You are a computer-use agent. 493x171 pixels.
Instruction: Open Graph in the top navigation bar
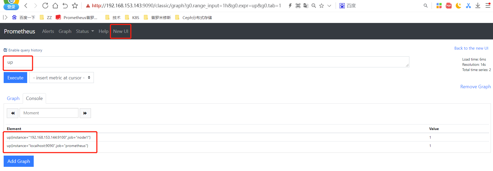(65, 31)
